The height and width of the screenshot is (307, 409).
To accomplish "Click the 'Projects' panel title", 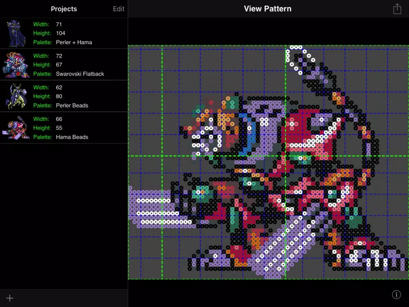I will click(x=64, y=9).
